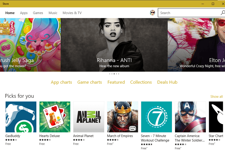Switch to the Movies & TV tab
The height and width of the screenshot is (160, 225).
pyautogui.click(x=72, y=13)
